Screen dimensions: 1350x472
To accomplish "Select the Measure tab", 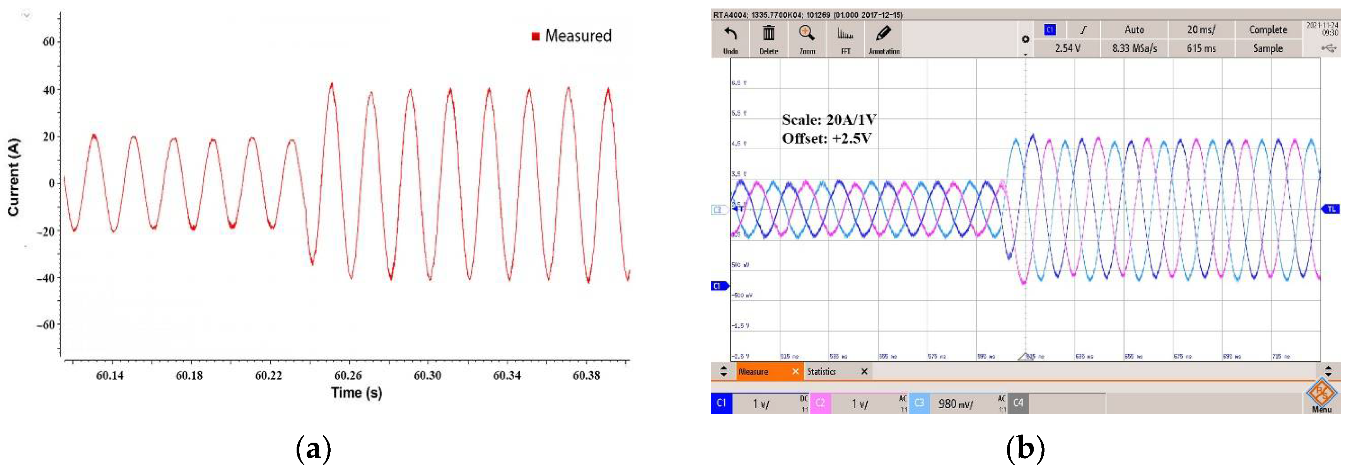I will 754,372.
